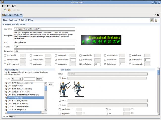The width and height of the screenshot is (161, 120).
Task: Select Unit 604 Lord of the Night
Action: 18,92
